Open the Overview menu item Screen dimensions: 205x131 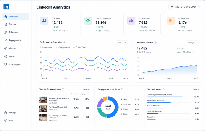tap(16, 17)
